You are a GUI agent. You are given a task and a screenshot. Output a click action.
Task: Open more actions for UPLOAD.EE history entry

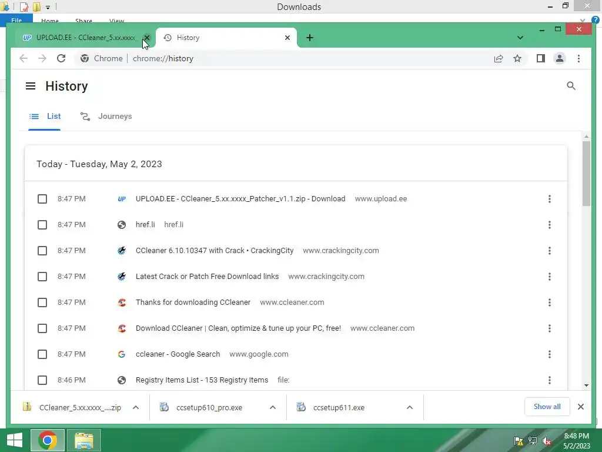coord(550,199)
